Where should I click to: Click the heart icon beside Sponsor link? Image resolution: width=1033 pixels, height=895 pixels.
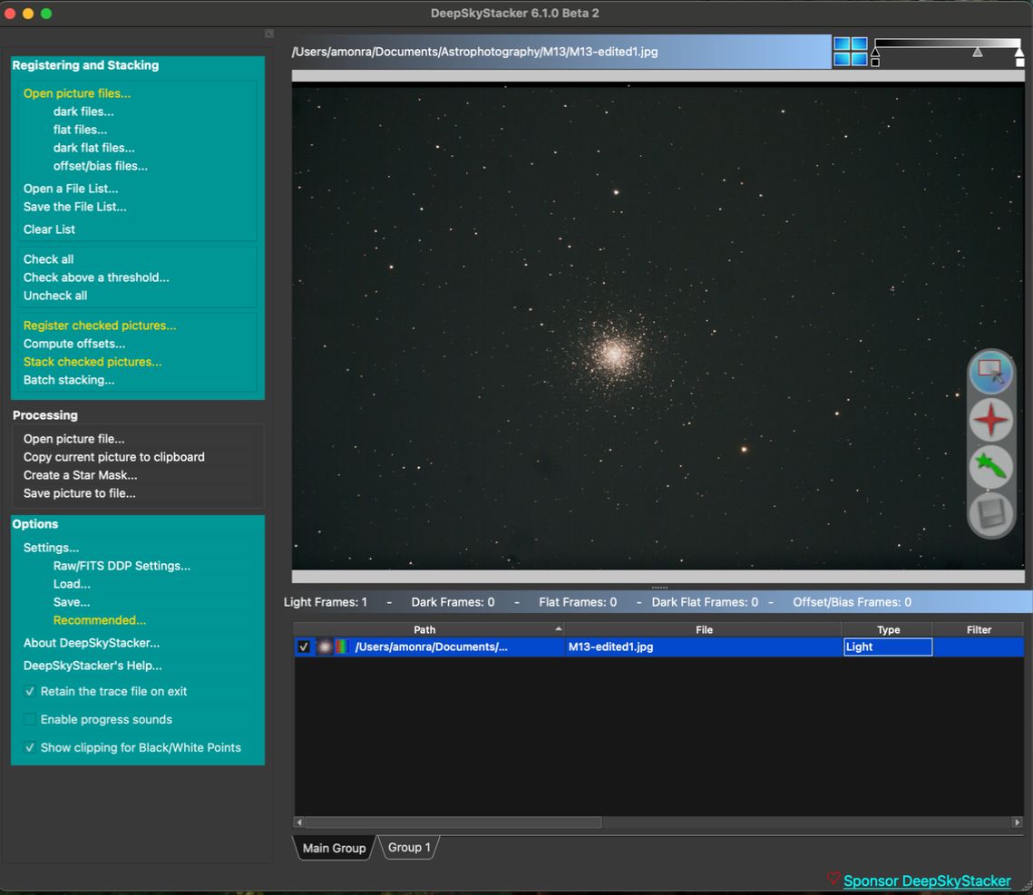click(834, 879)
